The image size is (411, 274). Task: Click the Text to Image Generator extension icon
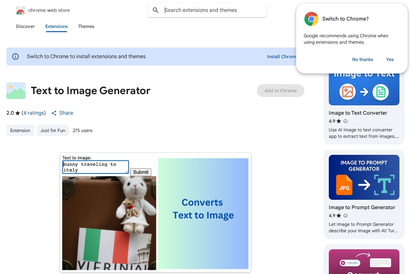16,91
